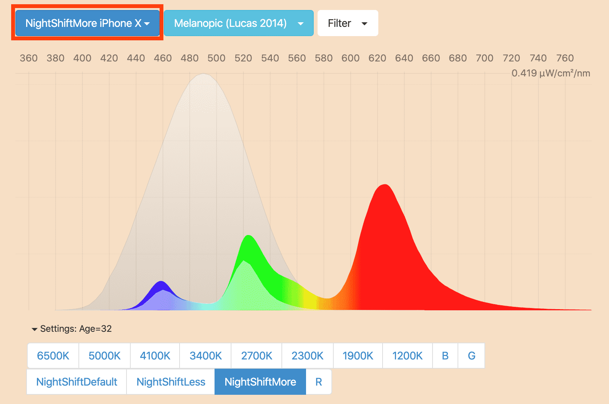Click the 760 wavelength axis label

click(x=565, y=58)
